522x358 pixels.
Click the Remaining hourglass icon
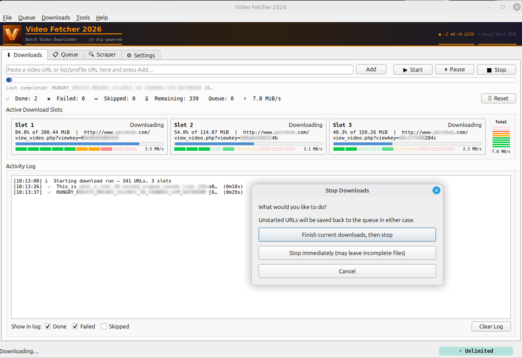pyautogui.click(x=146, y=99)
